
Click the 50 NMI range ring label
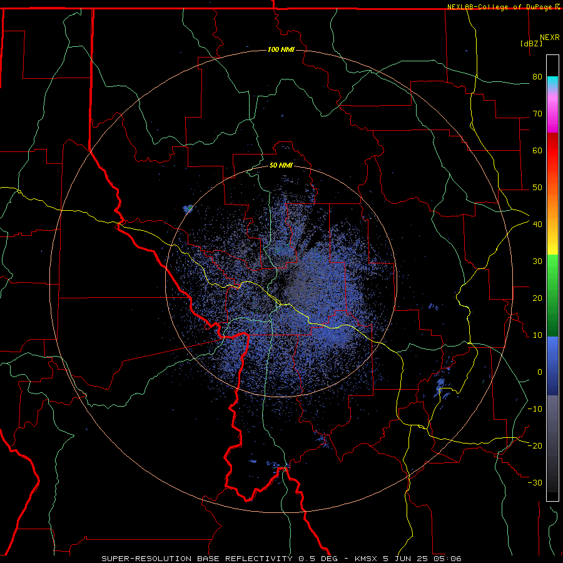pyautogui.click(x=281, y=165)
